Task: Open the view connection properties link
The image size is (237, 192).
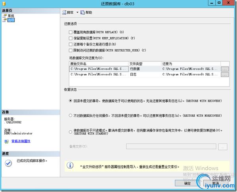Action: 21,141
